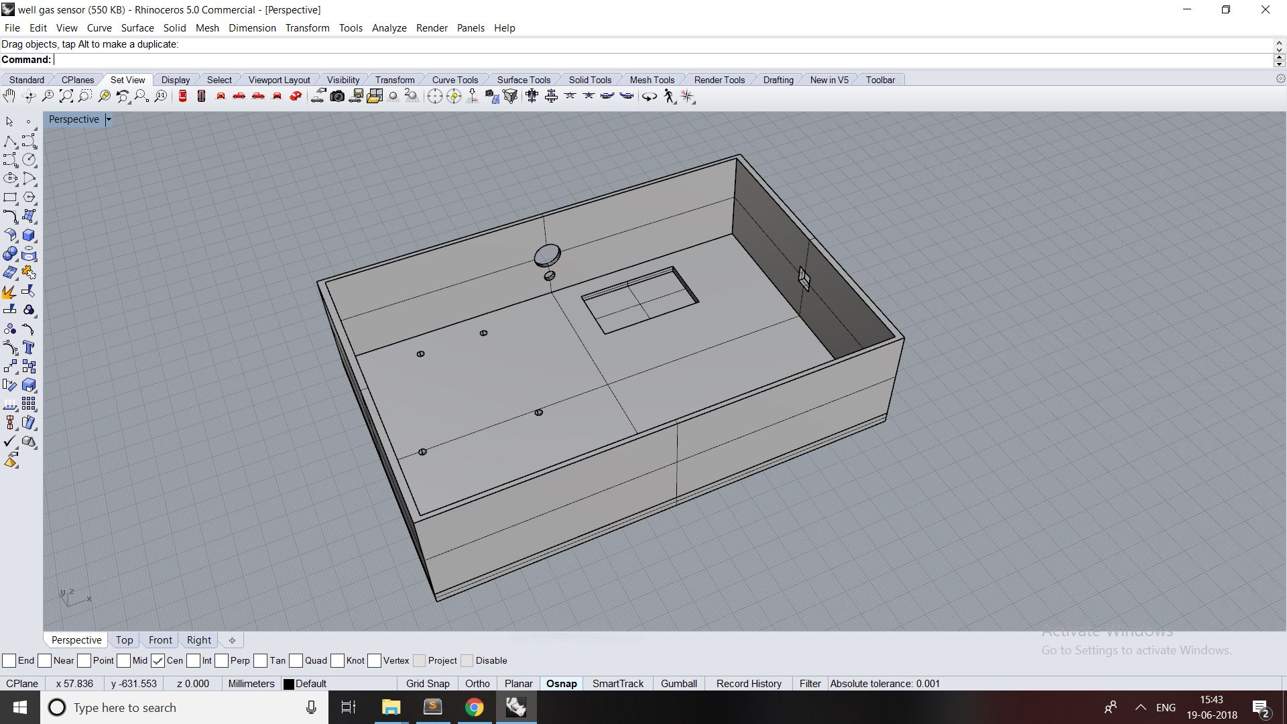Switch to the Top viewport tab
The width and height of the screenshot is (1287, 724).
(x=124, y=639)
